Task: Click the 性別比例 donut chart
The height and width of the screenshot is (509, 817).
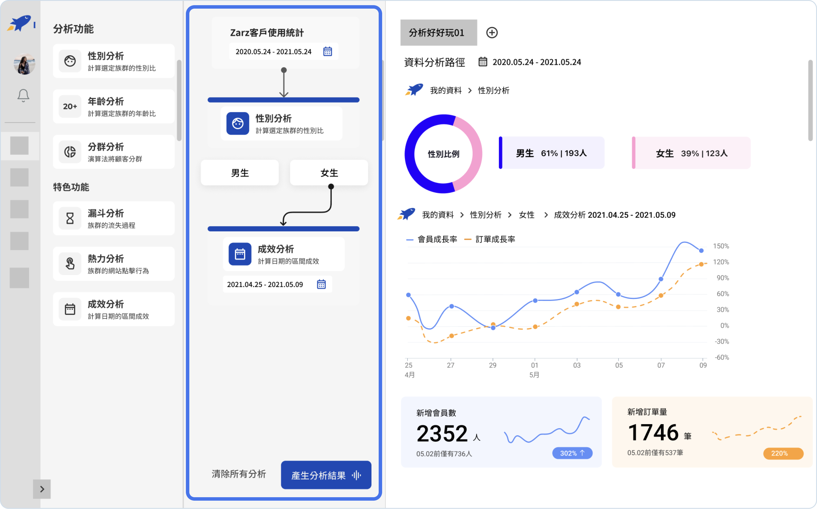Action: (444, 154)
